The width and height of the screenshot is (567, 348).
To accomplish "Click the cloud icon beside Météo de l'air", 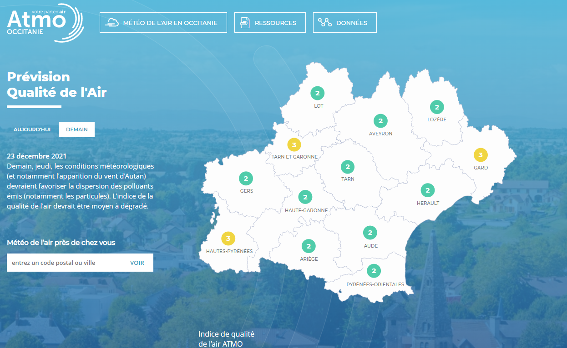I will click(112, 23).
